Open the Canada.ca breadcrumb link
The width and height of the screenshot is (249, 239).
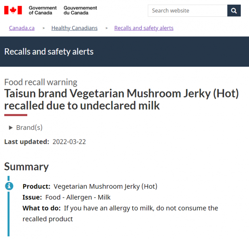coord(22,28)
